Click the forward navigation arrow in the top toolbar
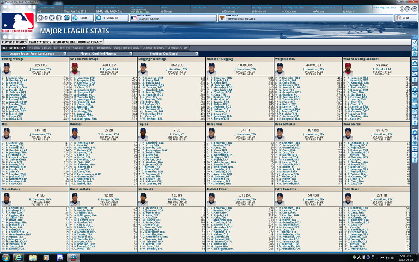This screenshot has width=419, height=262. pyautogui.click(x=52, y=18)
